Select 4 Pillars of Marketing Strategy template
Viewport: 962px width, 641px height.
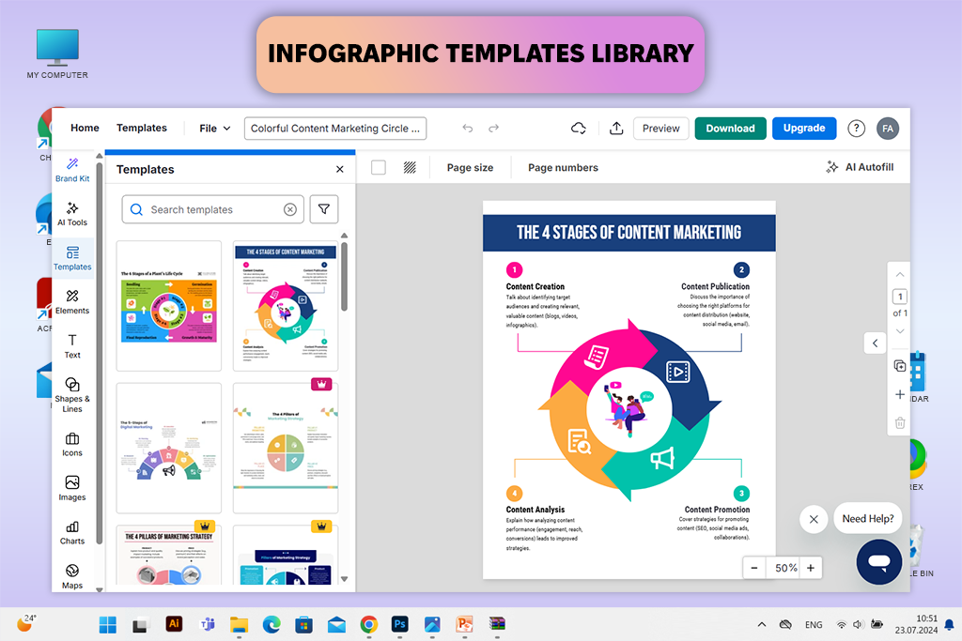click(169, 555)
